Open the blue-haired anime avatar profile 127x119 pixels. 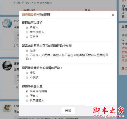coord(7,23)
